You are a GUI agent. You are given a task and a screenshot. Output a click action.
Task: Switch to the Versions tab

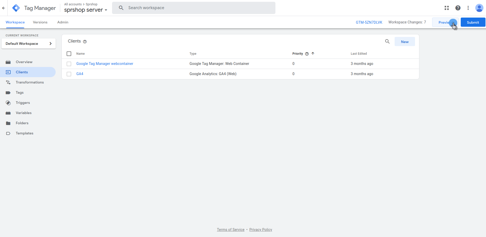click(x=40, y=22)
